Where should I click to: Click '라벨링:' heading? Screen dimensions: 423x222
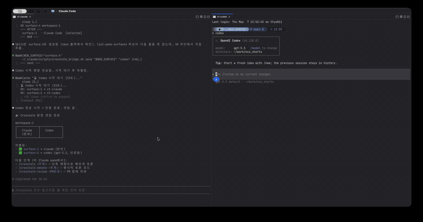pyautogui.click(x=21, y=146)
